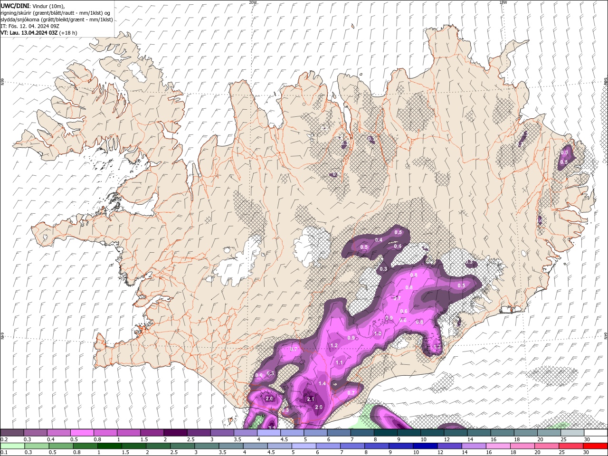Select the deep blue 10–12 swatch in bottom legend
The image size is (608, 456).
pyautogui.click(x=425, y=446)
